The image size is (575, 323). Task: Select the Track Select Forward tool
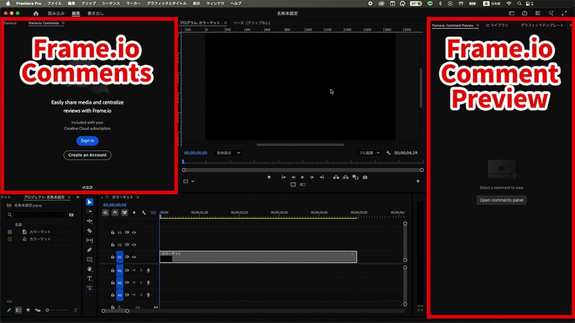click(x=90, y=213)
